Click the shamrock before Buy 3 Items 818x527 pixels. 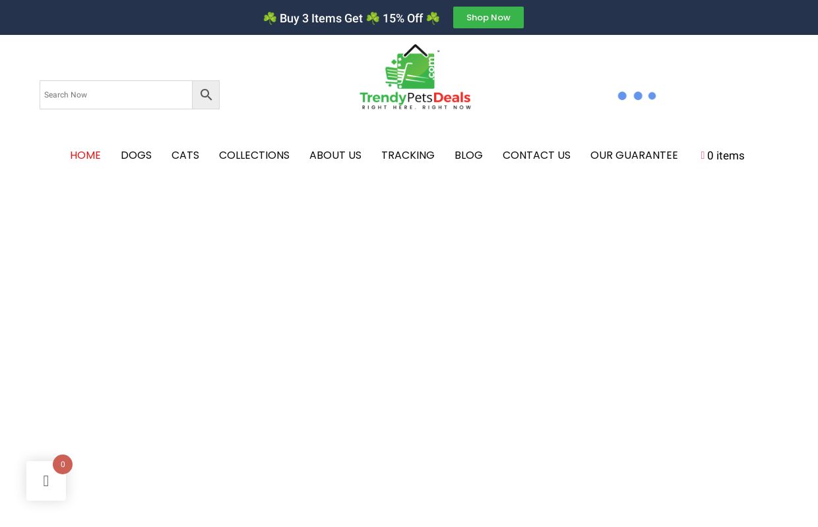click(270, 18)
